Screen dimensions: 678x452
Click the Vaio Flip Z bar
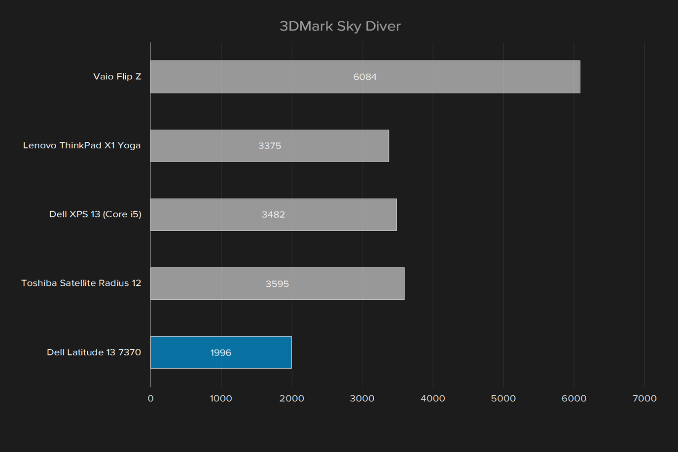coord(365,77)
